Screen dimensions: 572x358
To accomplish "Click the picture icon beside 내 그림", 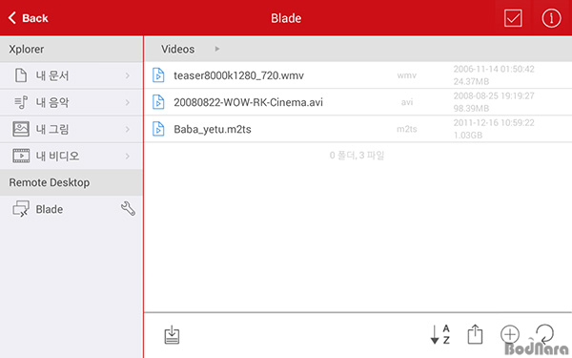I will [21, 129].
